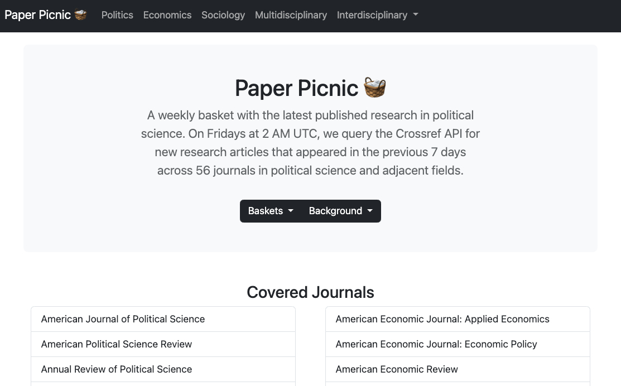Click the weekly basket description paragraph
Viewport: 621px width, 386px height.
pyautogui.click(x=310, y=143)
